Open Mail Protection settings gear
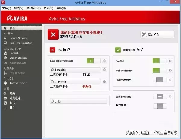This screenshot has height=139, width=181. (x=170, y=80)
